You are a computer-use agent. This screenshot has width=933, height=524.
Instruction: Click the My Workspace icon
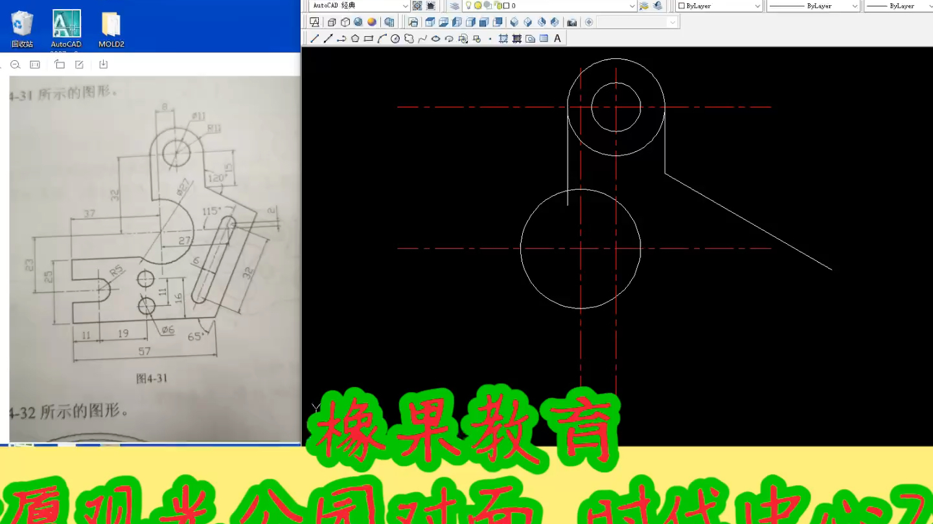pos(431,6)
